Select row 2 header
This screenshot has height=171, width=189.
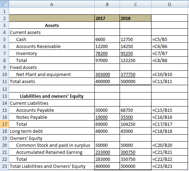click(5, 18)
